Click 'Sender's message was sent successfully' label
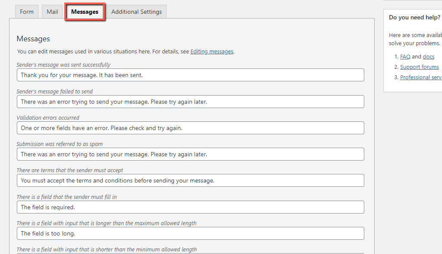This screenshot has height=254, width=442. (x=63, y=65)
